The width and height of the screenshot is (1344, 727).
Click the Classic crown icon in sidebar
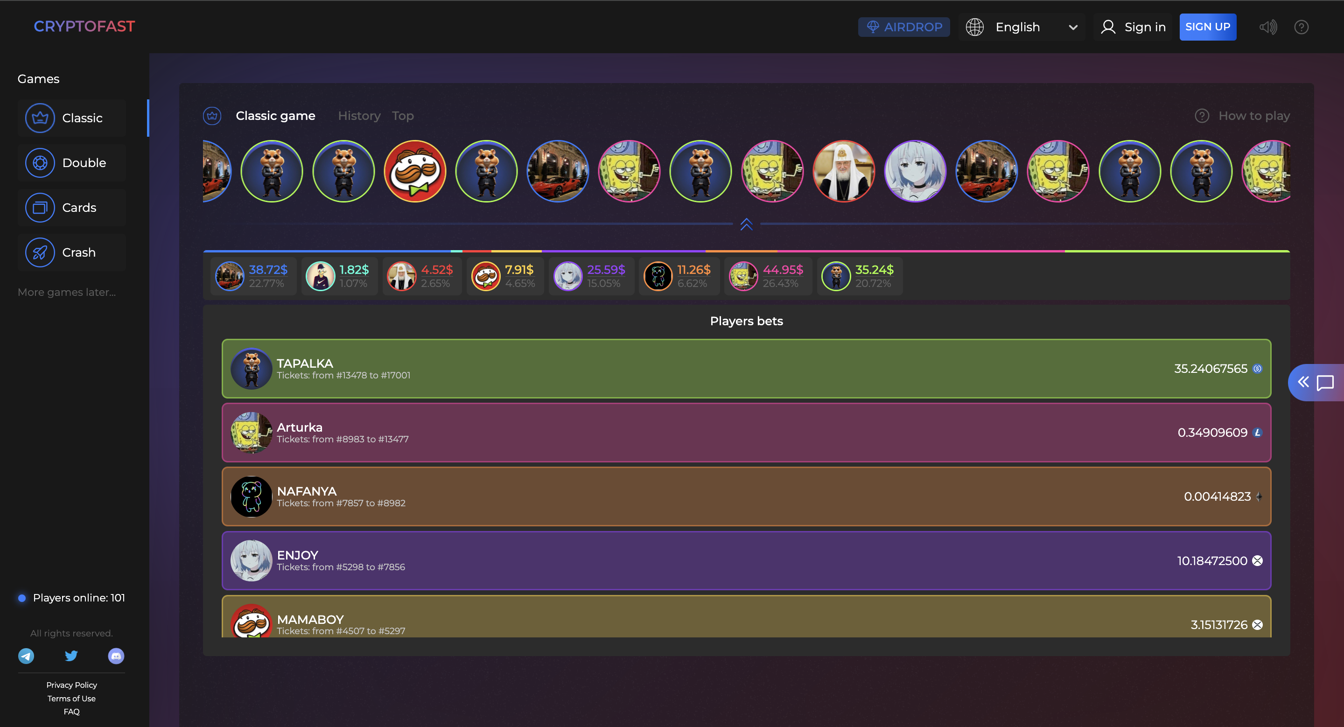coord(40,118)
